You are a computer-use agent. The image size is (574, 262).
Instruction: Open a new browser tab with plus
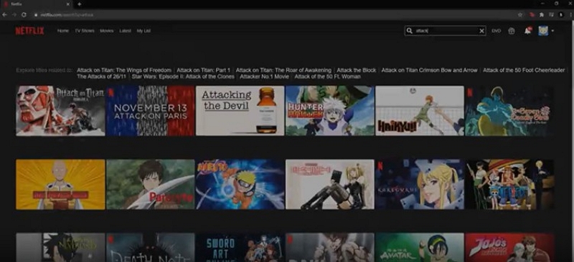pyautogui.click(x=80, y=4)
